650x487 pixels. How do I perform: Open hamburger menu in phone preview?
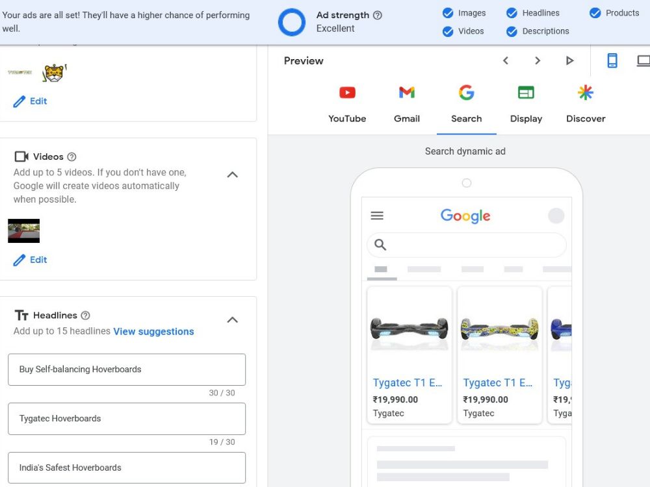point(377,216)
